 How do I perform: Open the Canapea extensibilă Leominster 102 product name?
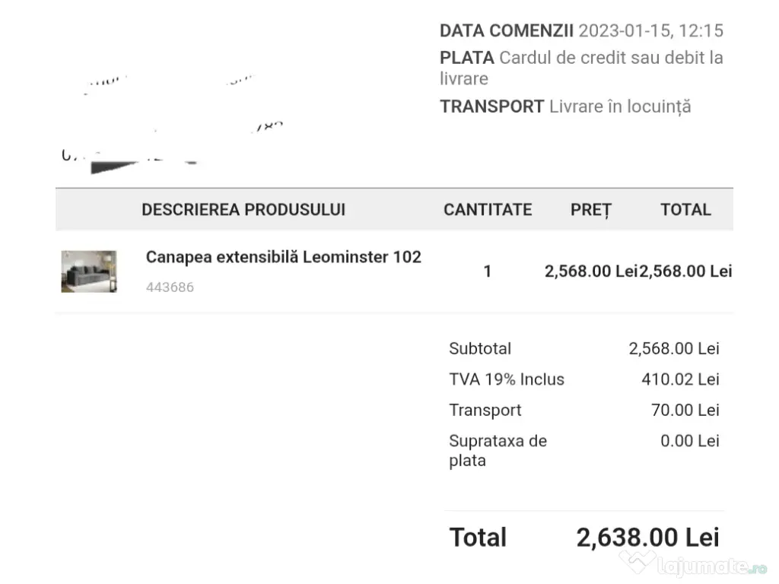(x=283, y=257)
